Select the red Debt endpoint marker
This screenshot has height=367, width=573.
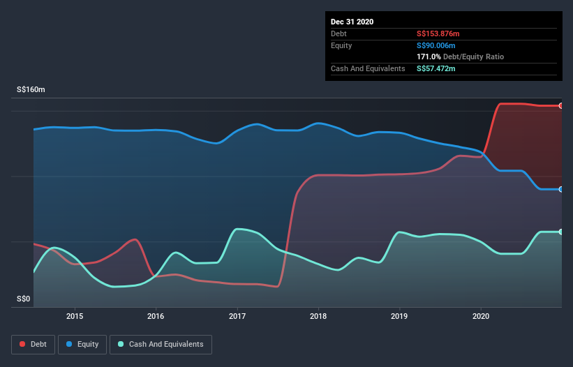[x=561, y=106]
